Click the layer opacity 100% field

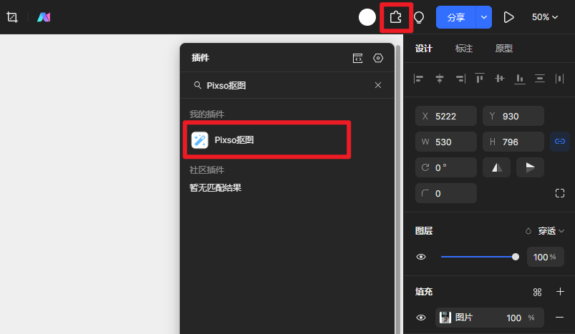(545, 257)
